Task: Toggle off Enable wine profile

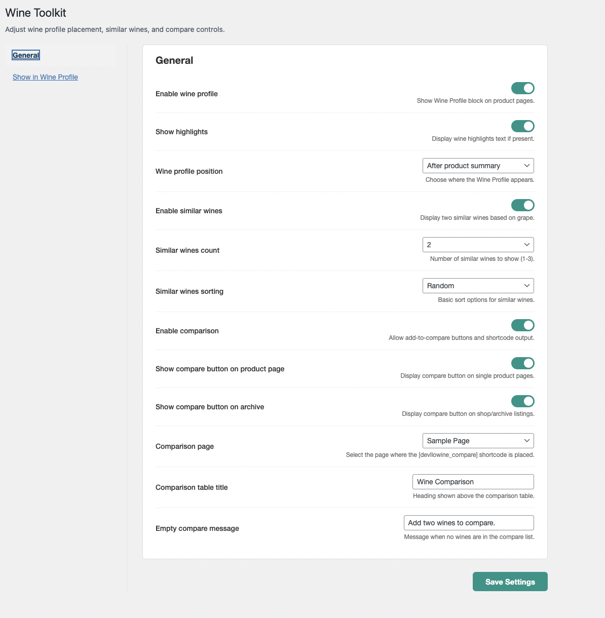Action: tap(522, 88)
